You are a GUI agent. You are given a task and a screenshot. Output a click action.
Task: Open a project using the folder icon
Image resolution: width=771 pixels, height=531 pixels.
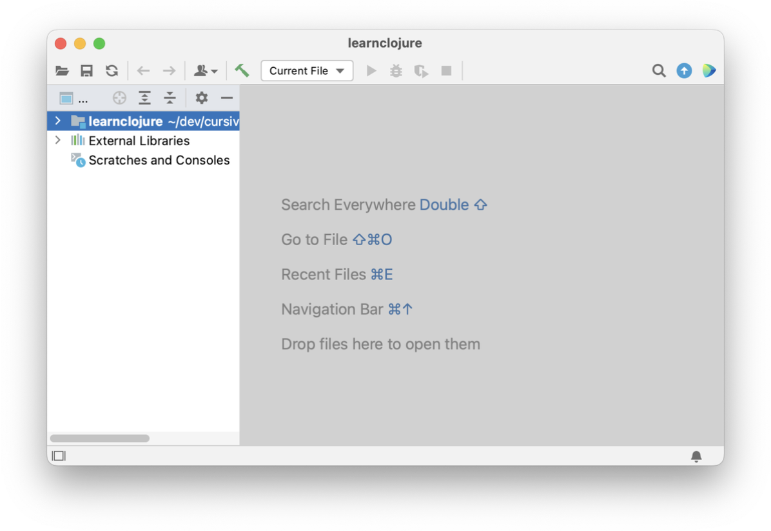62,71
